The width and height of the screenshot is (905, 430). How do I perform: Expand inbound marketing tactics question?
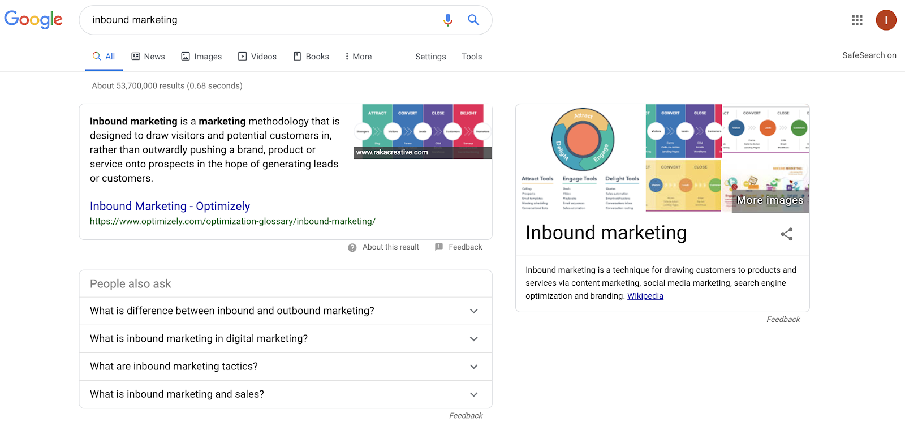[286, 367]
